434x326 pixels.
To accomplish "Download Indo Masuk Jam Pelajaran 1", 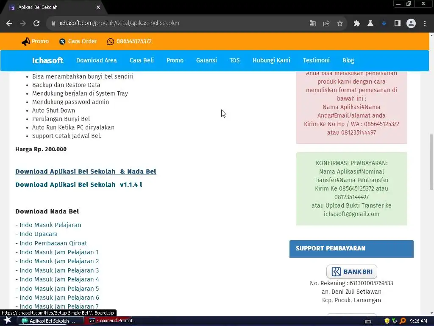I will [x=59, y=252].
